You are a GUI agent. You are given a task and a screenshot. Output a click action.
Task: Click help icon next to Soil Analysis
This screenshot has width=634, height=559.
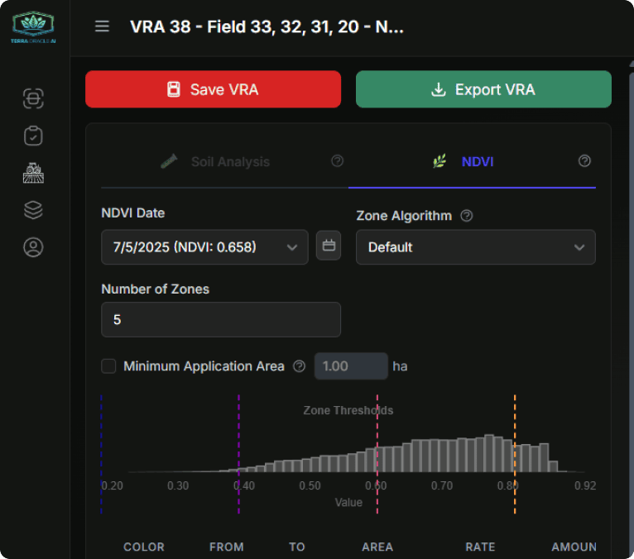click(337, 161)
